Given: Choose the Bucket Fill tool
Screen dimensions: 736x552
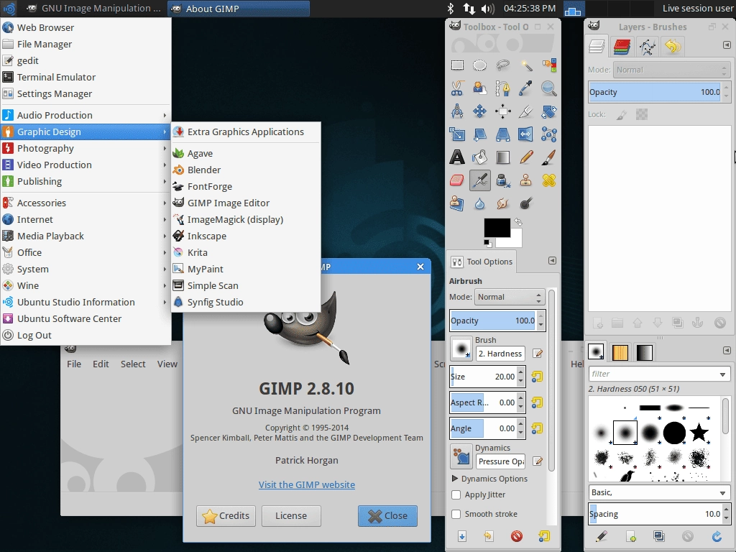Looking at the screenshot, I should coord(479,157).
